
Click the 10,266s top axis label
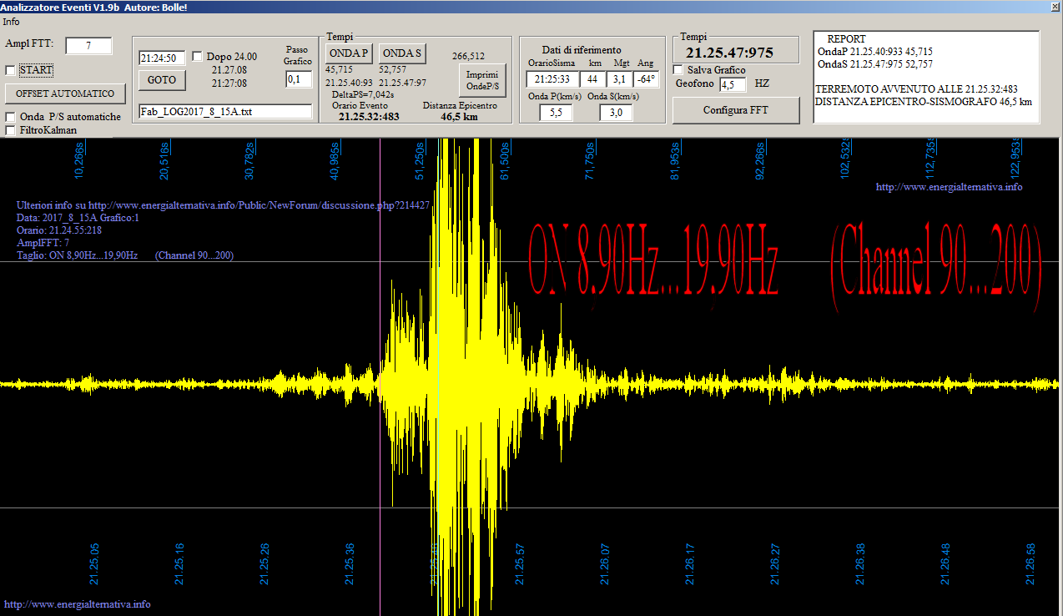tap(80, 159)
